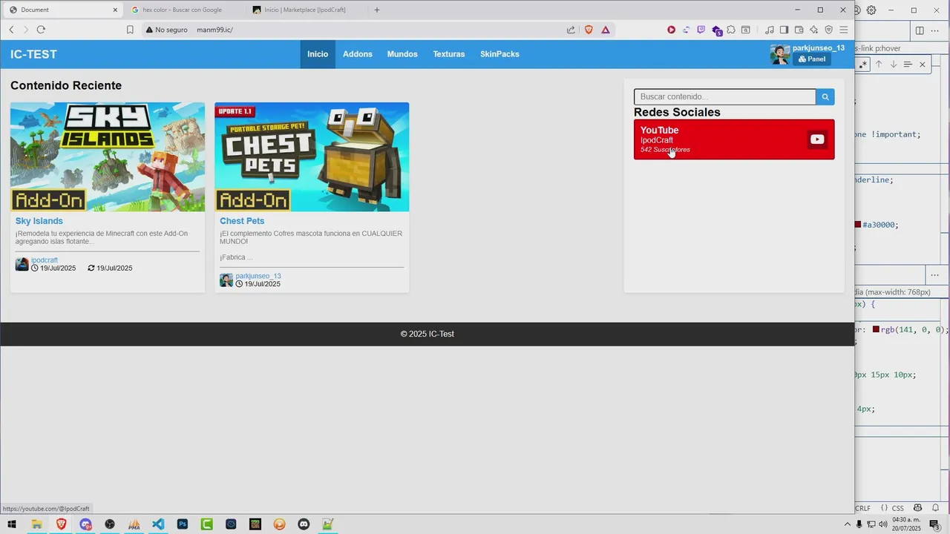950x534 pixels.
Task: Click the Buscar contenido search field
Action: pos(724,96)
